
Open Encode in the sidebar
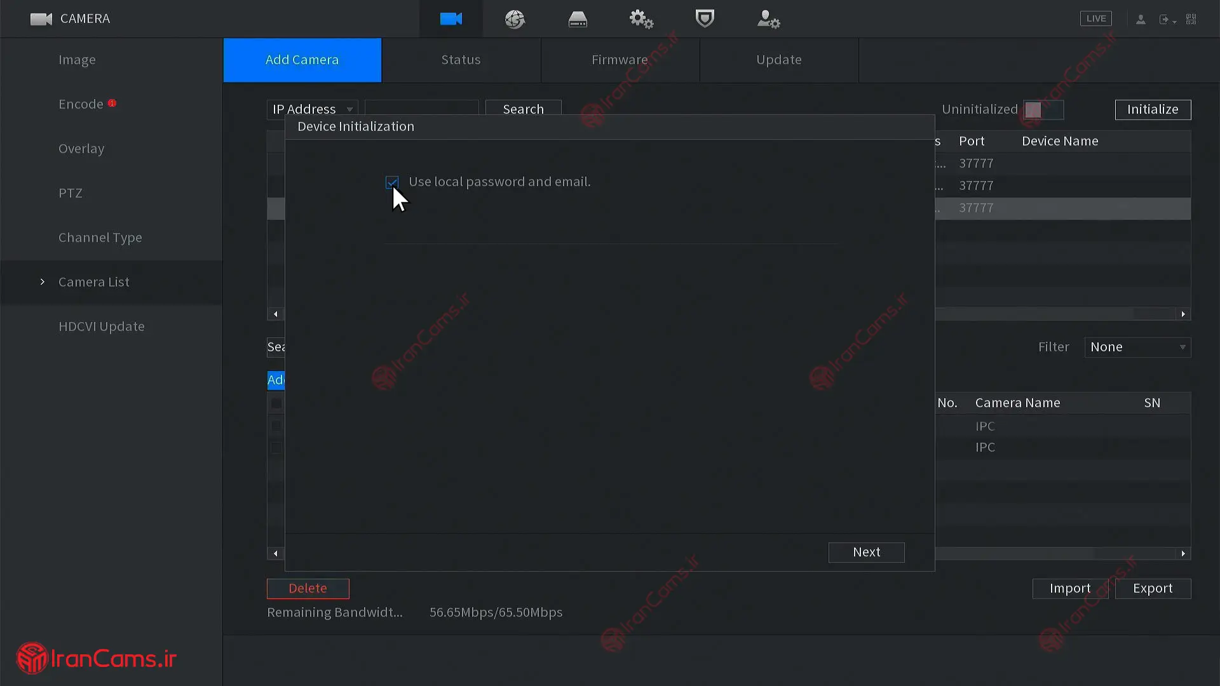[x=81, y=104]
